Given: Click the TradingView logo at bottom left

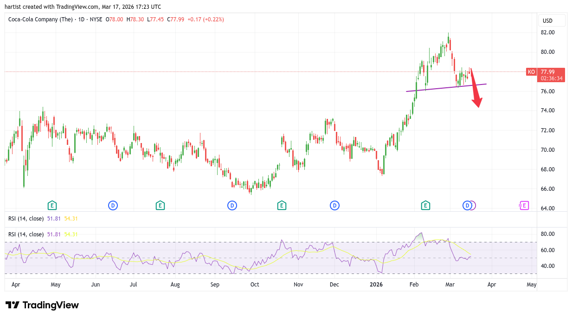Looking at the screenshot, I should pyautogui.click(x=42, y=305).
